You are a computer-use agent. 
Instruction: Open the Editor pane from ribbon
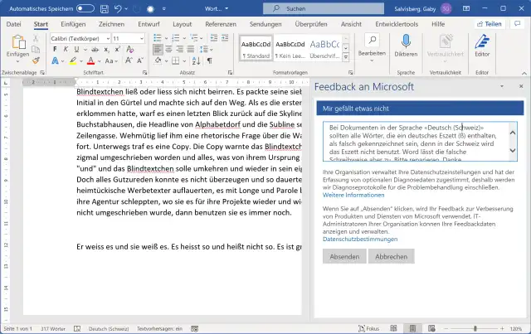(482, 46)
